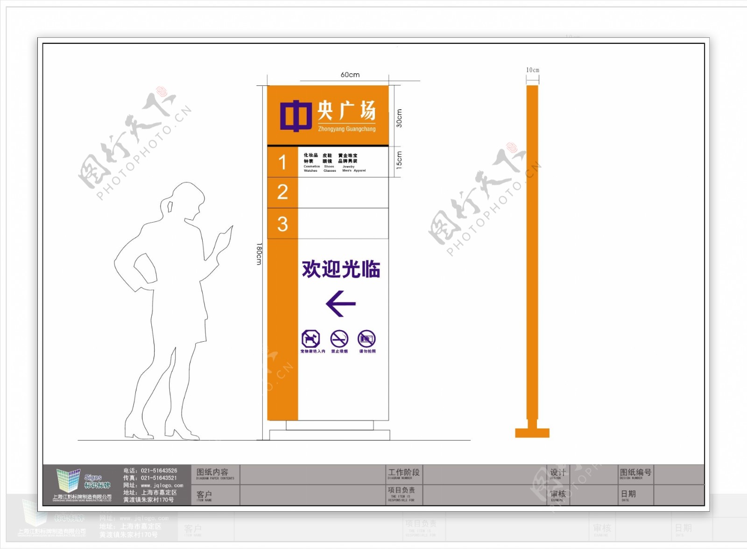Click the 央广场 title text

click(347, 111)
